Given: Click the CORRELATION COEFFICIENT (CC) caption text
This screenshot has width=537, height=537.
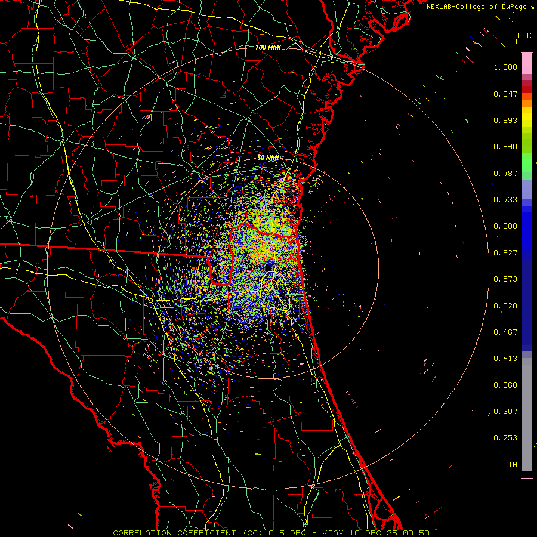Looking at the screenshot, I should point(188,533).
